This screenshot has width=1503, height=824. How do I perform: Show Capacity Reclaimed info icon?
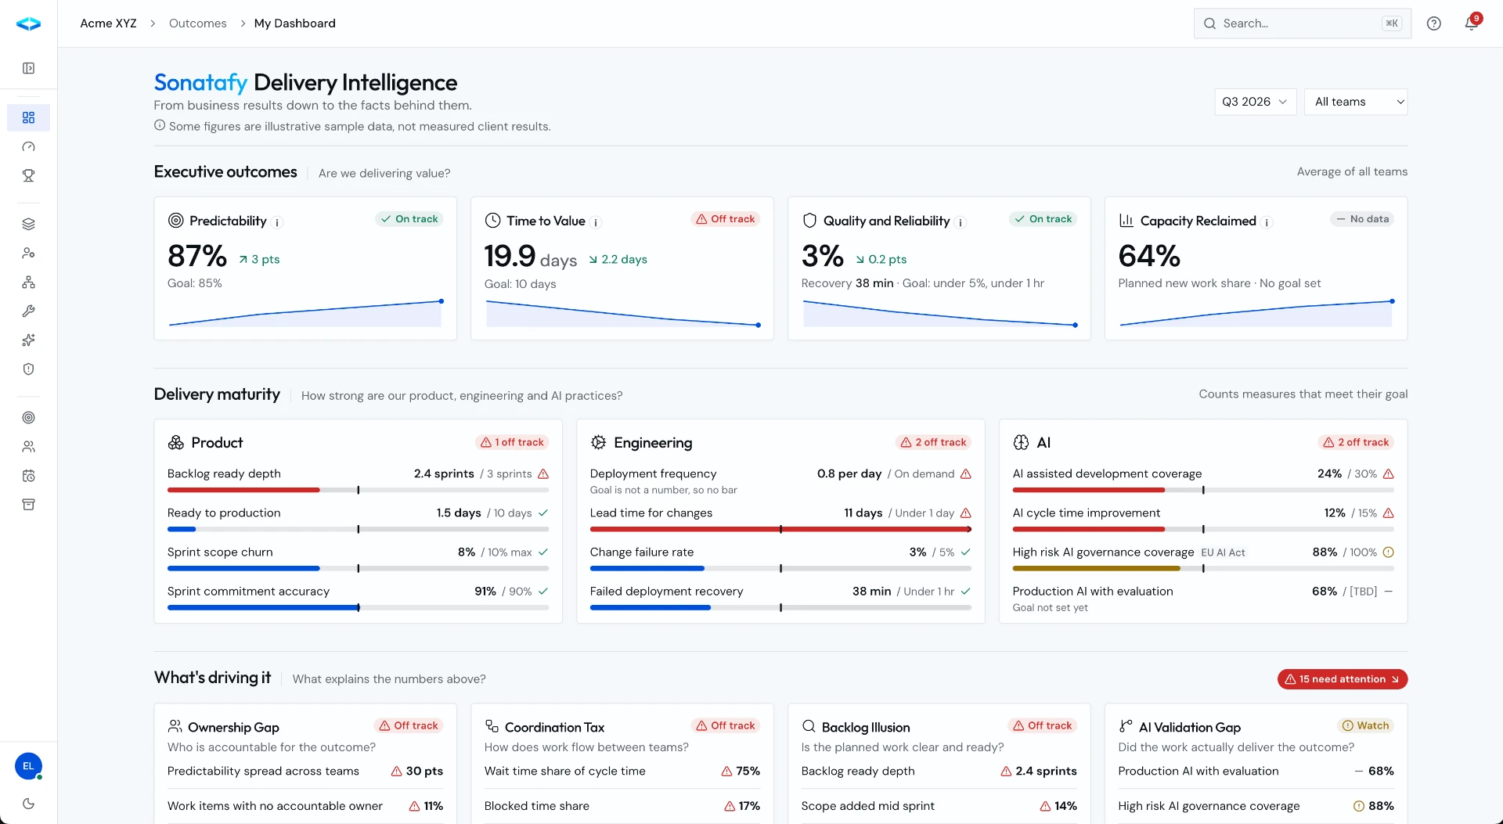pos(1267,222)
